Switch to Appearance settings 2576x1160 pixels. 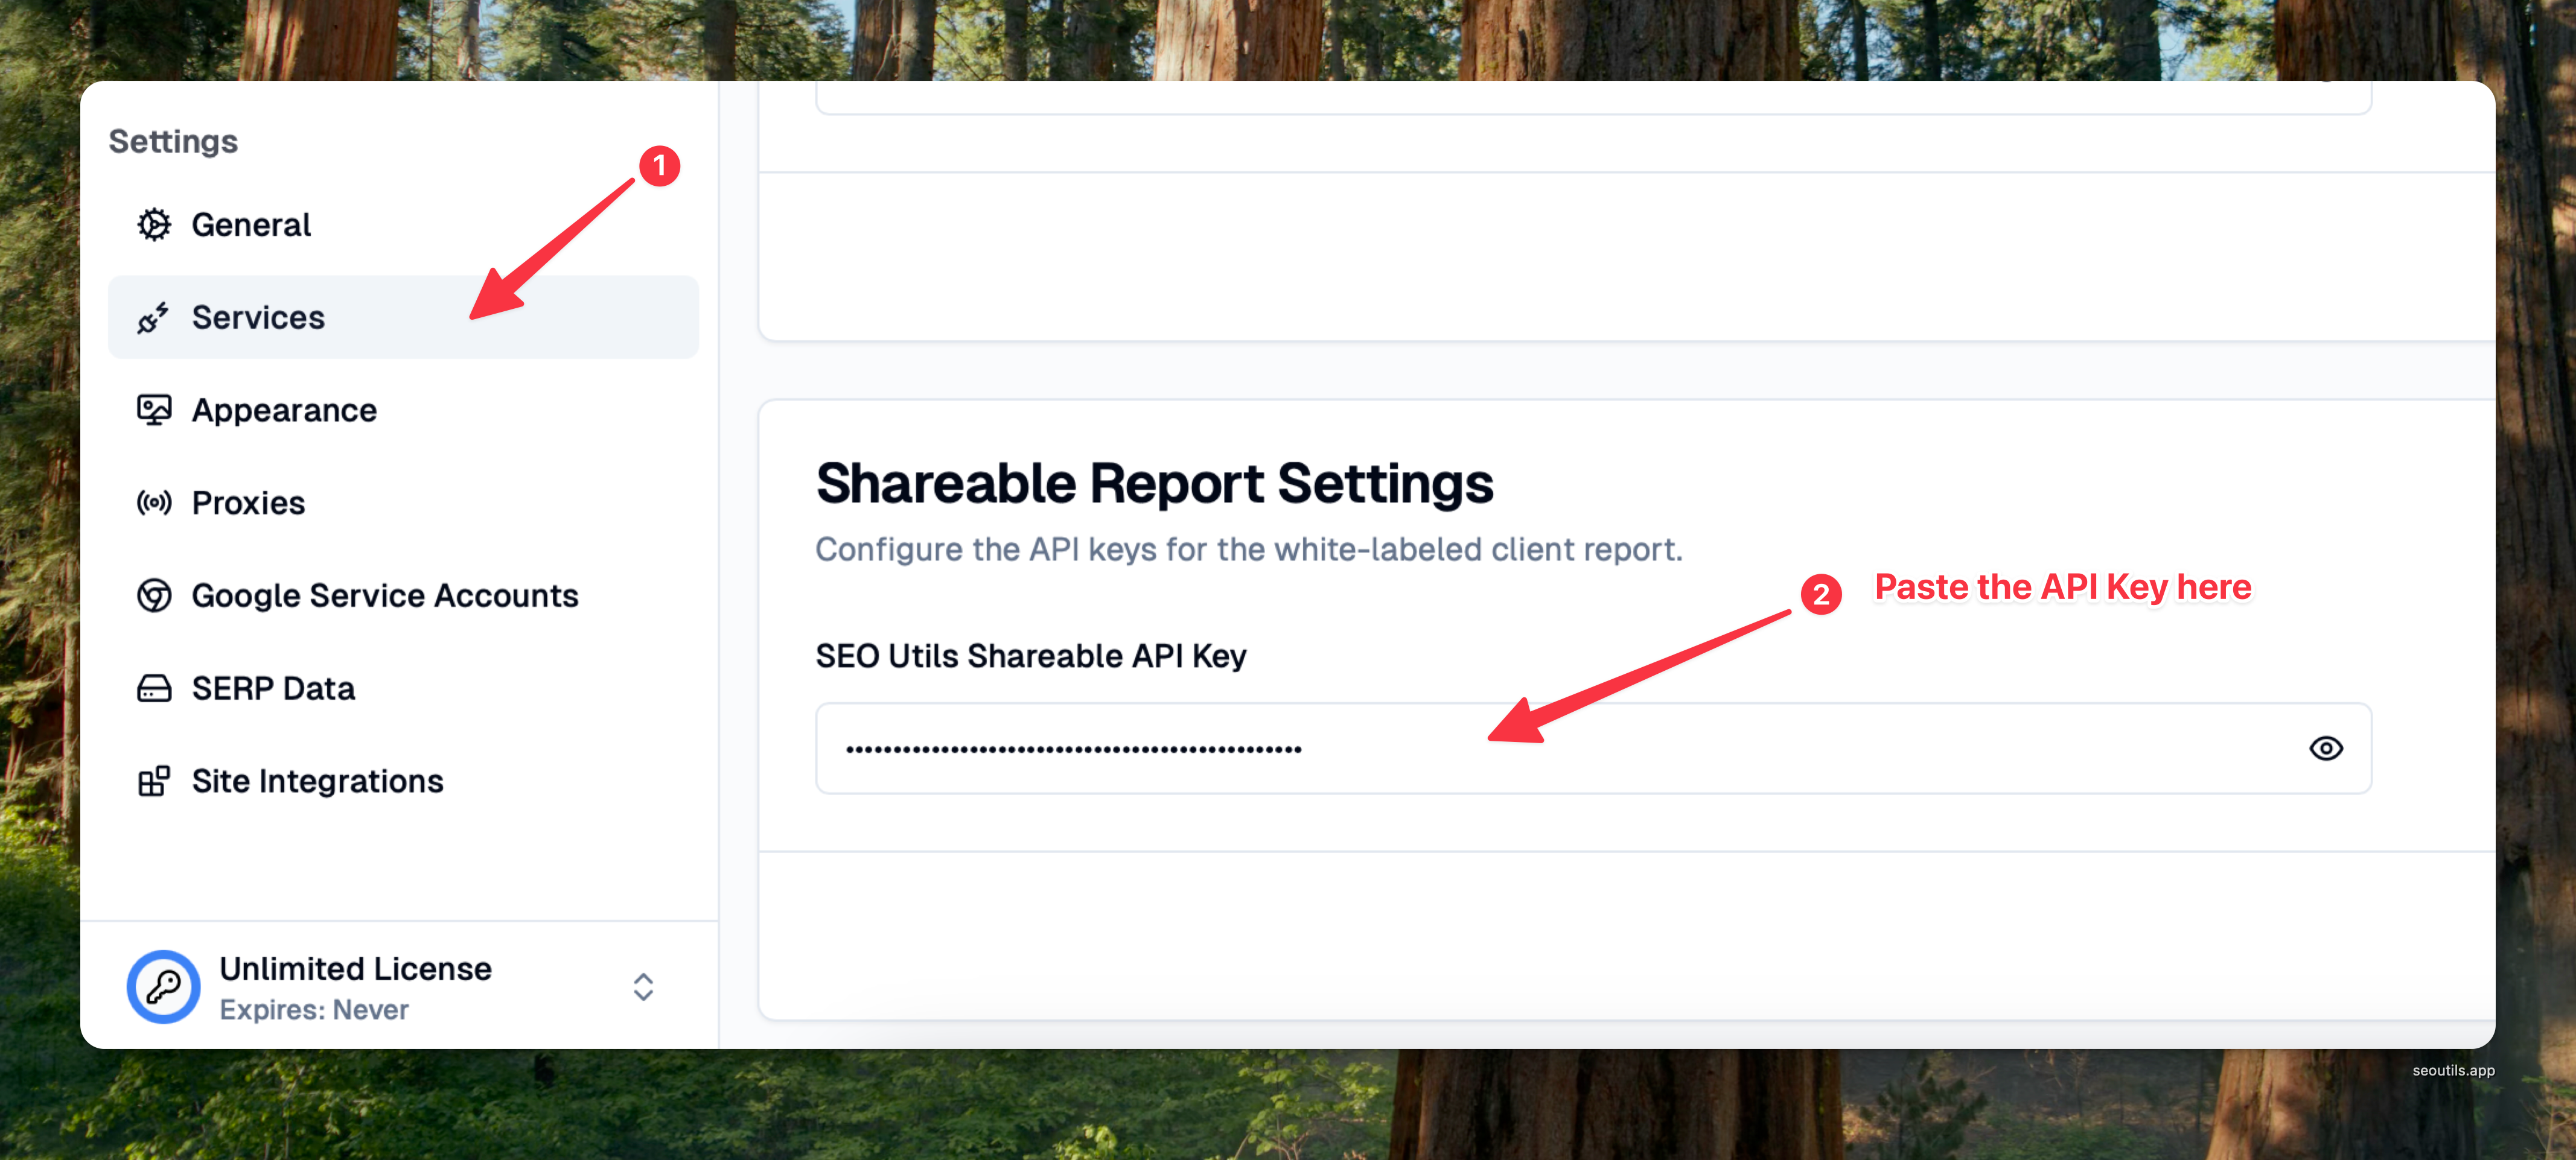click(x=284, y=410)
